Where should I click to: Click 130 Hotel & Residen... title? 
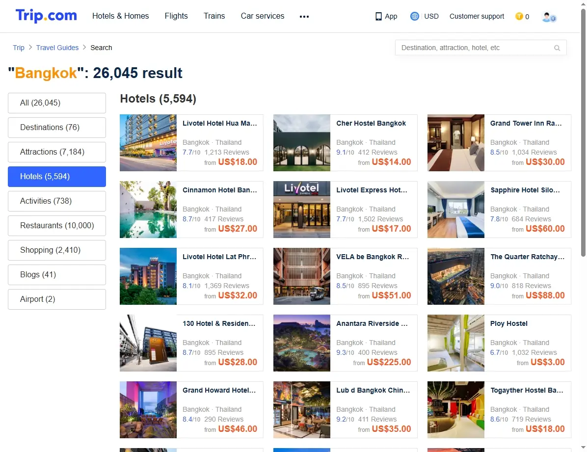point(219,323)
